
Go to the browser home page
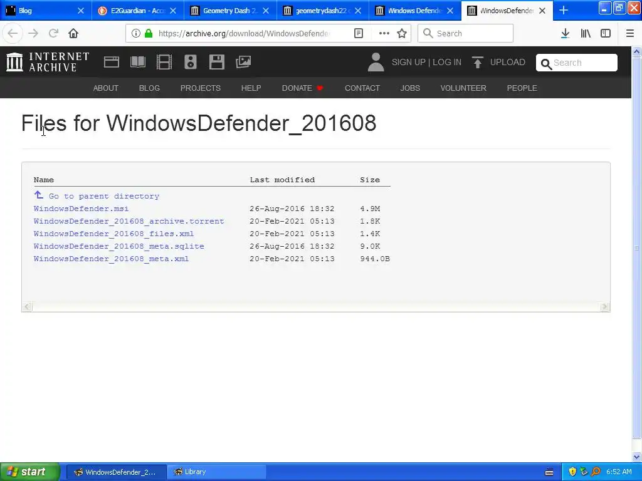pos(73,34)
